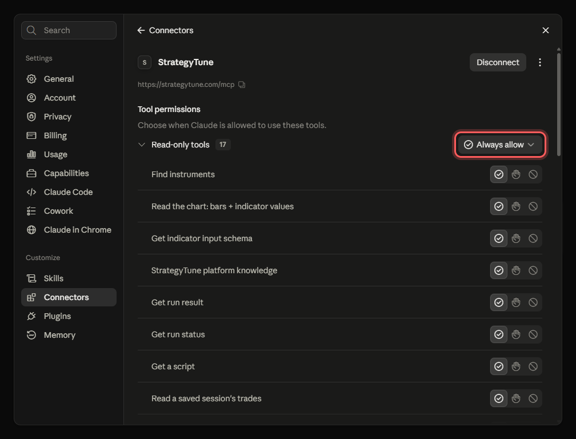The image size is (576, 439).
Task: Allow Read the chart tool always
Action: (498, 206)
